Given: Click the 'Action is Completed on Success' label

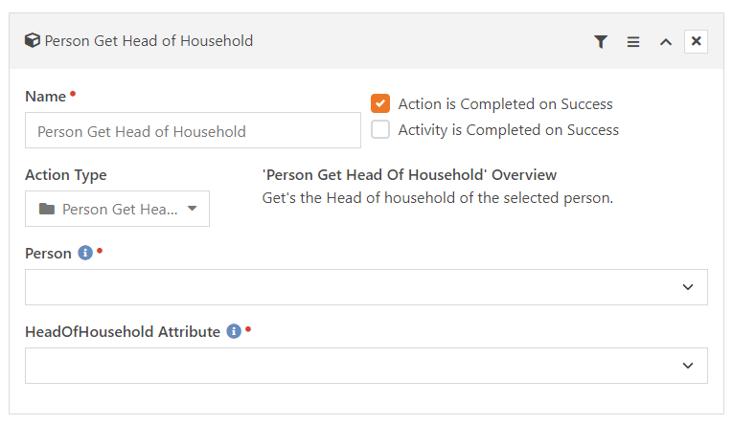Looking at the screenshot, I should click(505, 103).
